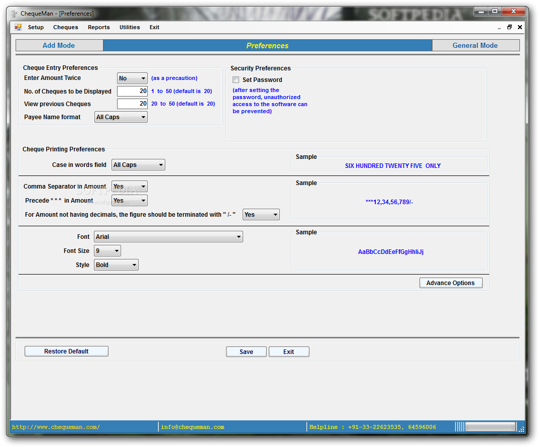Click the Exit button beside Save
539x447 pixels.
289,351
